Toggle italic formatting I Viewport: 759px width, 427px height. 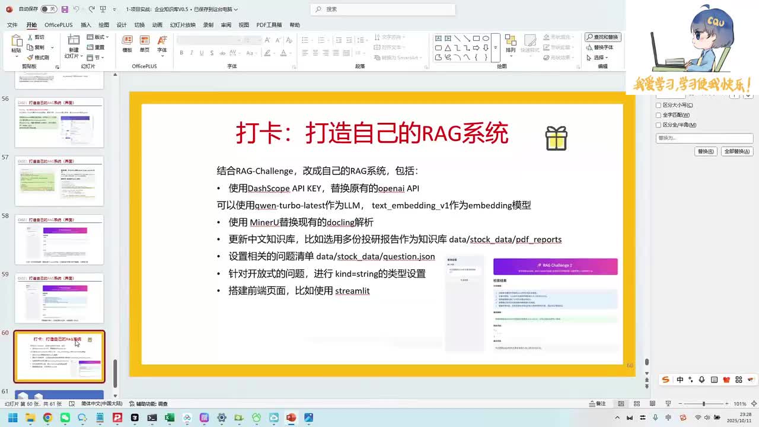192,53
